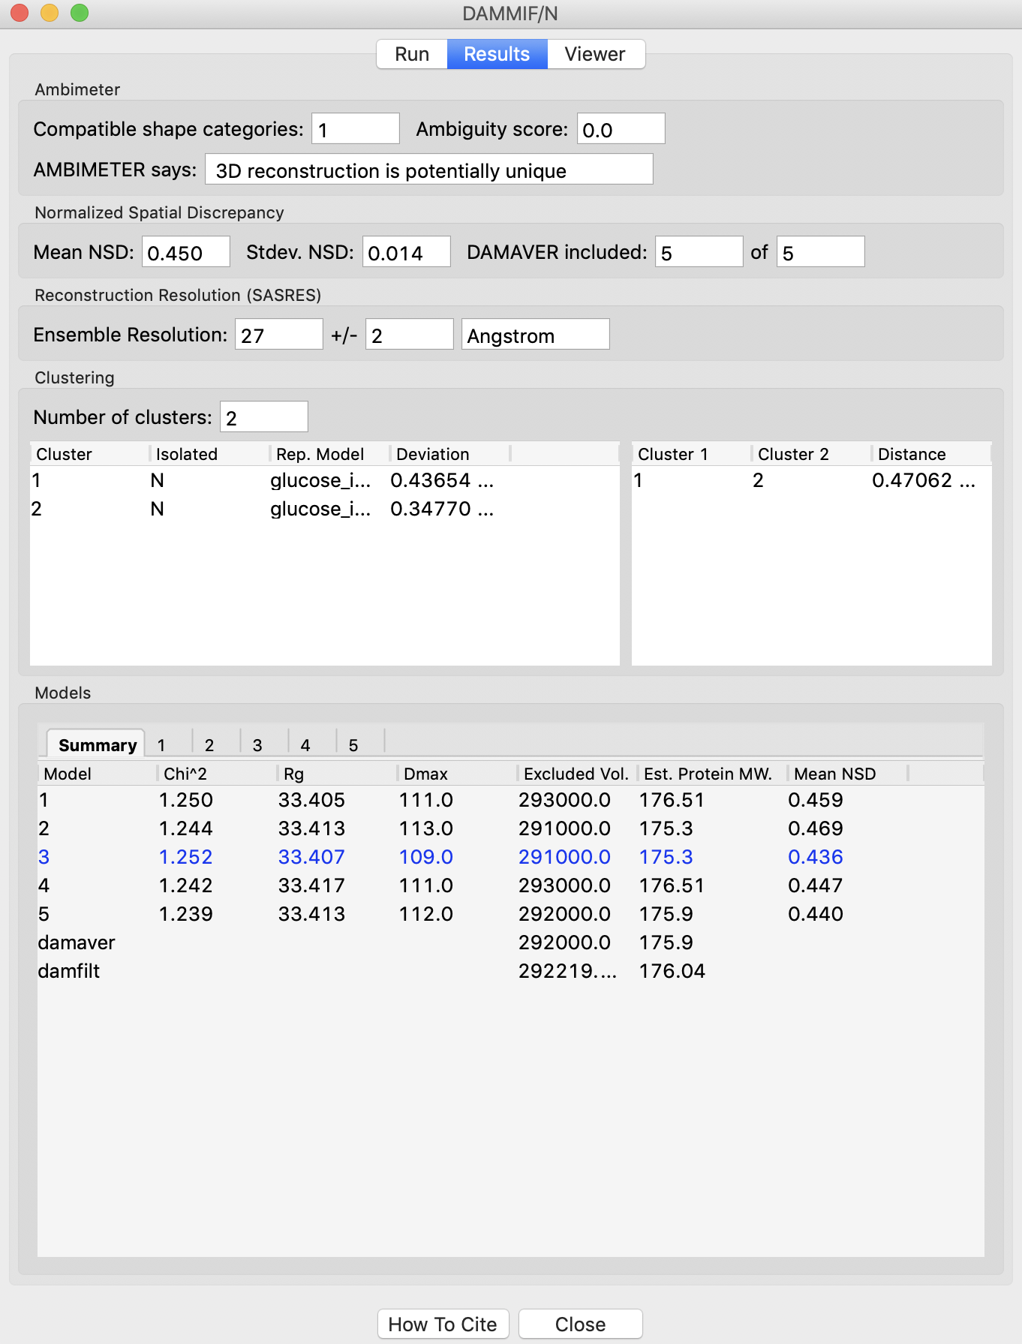1022x1344 pixels.
Task: Click the Dmax value 112.0
Action: [426, 914]
